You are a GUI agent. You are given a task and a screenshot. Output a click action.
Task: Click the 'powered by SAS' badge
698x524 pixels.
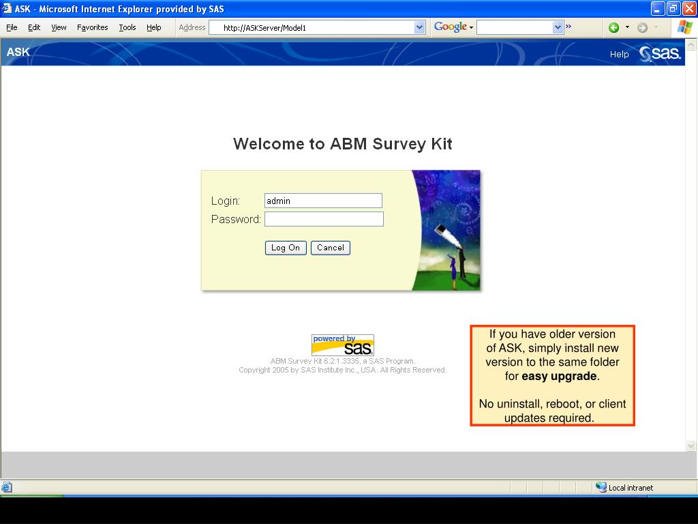pyautogui.click(x=342, y=345)
